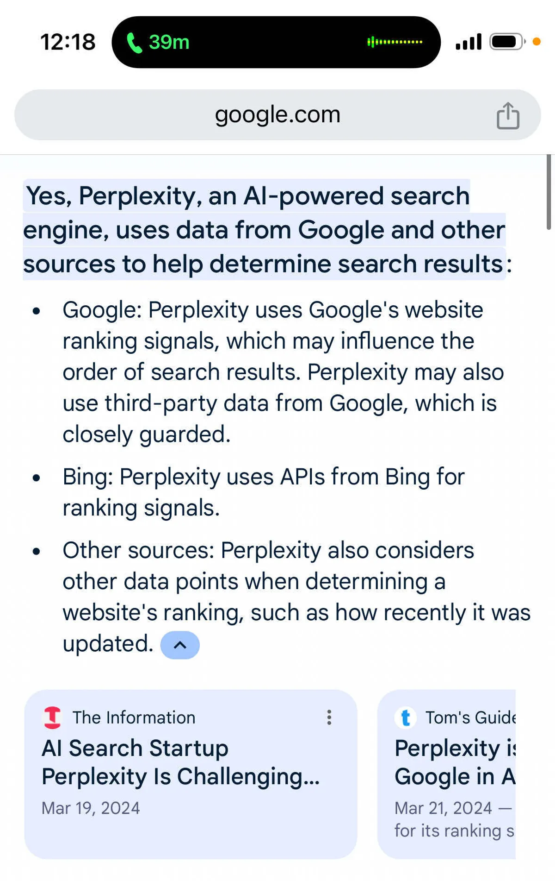Tap the cellular signal strength icon

pyautogui.click(x=469, y=42)
